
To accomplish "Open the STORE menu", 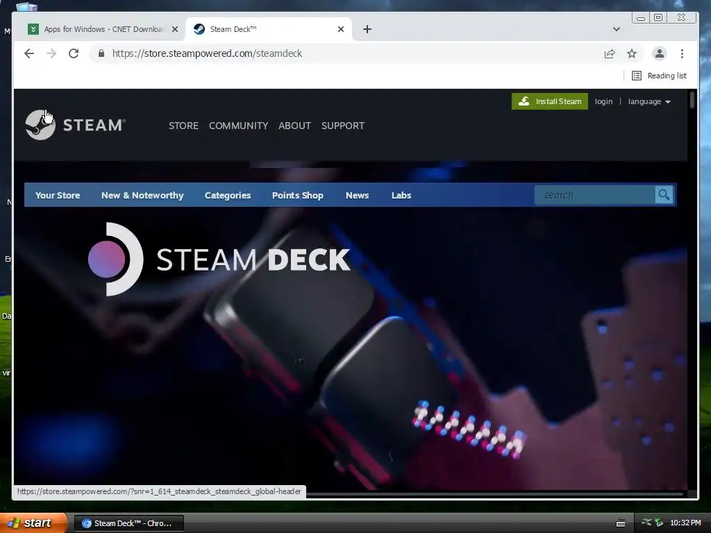I will (x=183, y=126).
